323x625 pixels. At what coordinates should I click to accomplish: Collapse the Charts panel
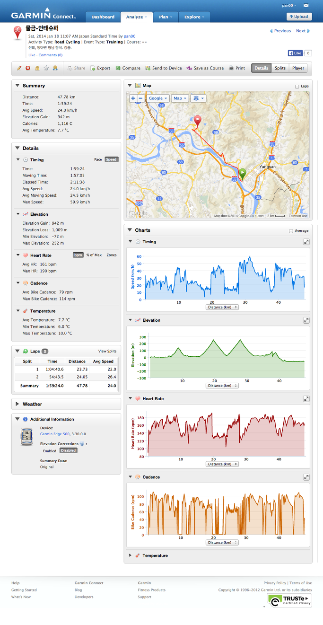click(130, 230)
